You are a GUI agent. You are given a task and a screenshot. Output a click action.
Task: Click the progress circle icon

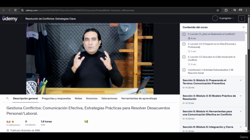coord(215,18)
